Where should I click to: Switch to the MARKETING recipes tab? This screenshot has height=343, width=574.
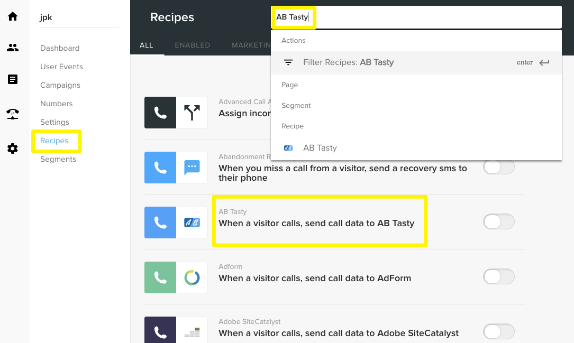pyautogui.click(x=251, y=45)
